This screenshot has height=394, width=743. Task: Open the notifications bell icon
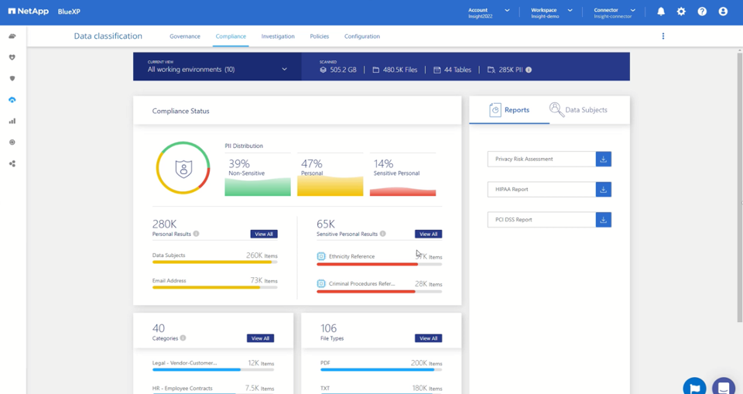(x=660, y=12)
